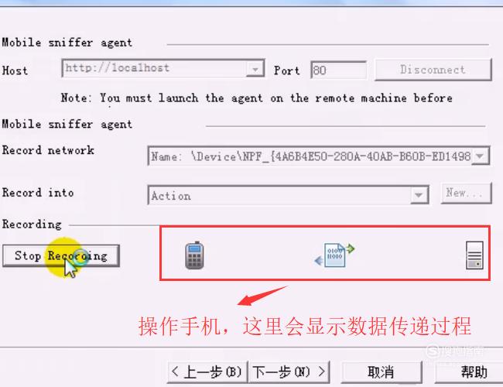
Task: Click the server tower icon
Action: tap(474, 255)
